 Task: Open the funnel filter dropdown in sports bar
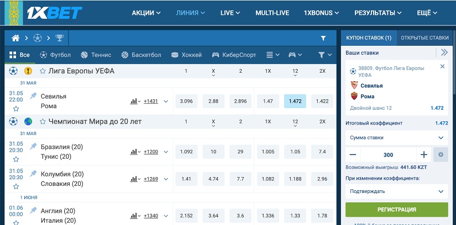coord(325,55)
